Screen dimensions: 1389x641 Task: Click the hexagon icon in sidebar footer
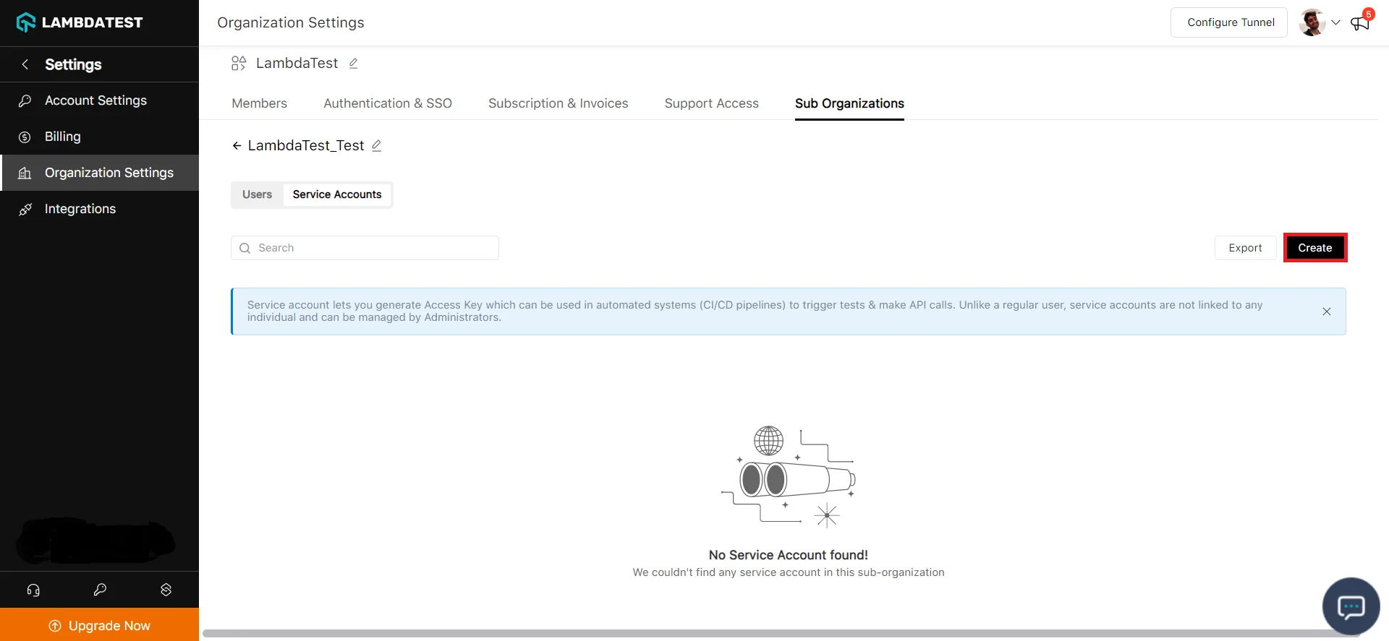[166, 590]
